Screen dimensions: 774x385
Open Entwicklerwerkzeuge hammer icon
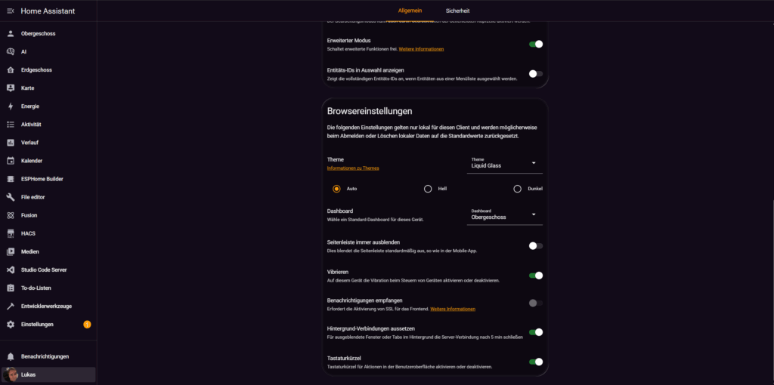pos(11,306)
